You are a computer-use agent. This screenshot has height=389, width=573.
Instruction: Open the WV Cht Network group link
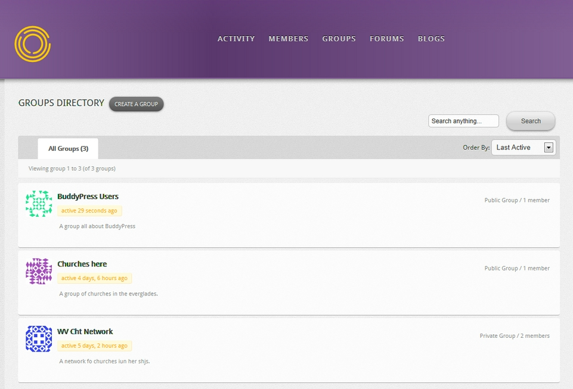[x=85, y=332]
